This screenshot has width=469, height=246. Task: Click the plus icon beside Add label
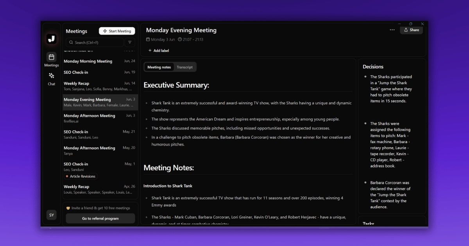[x=150, y=51]
